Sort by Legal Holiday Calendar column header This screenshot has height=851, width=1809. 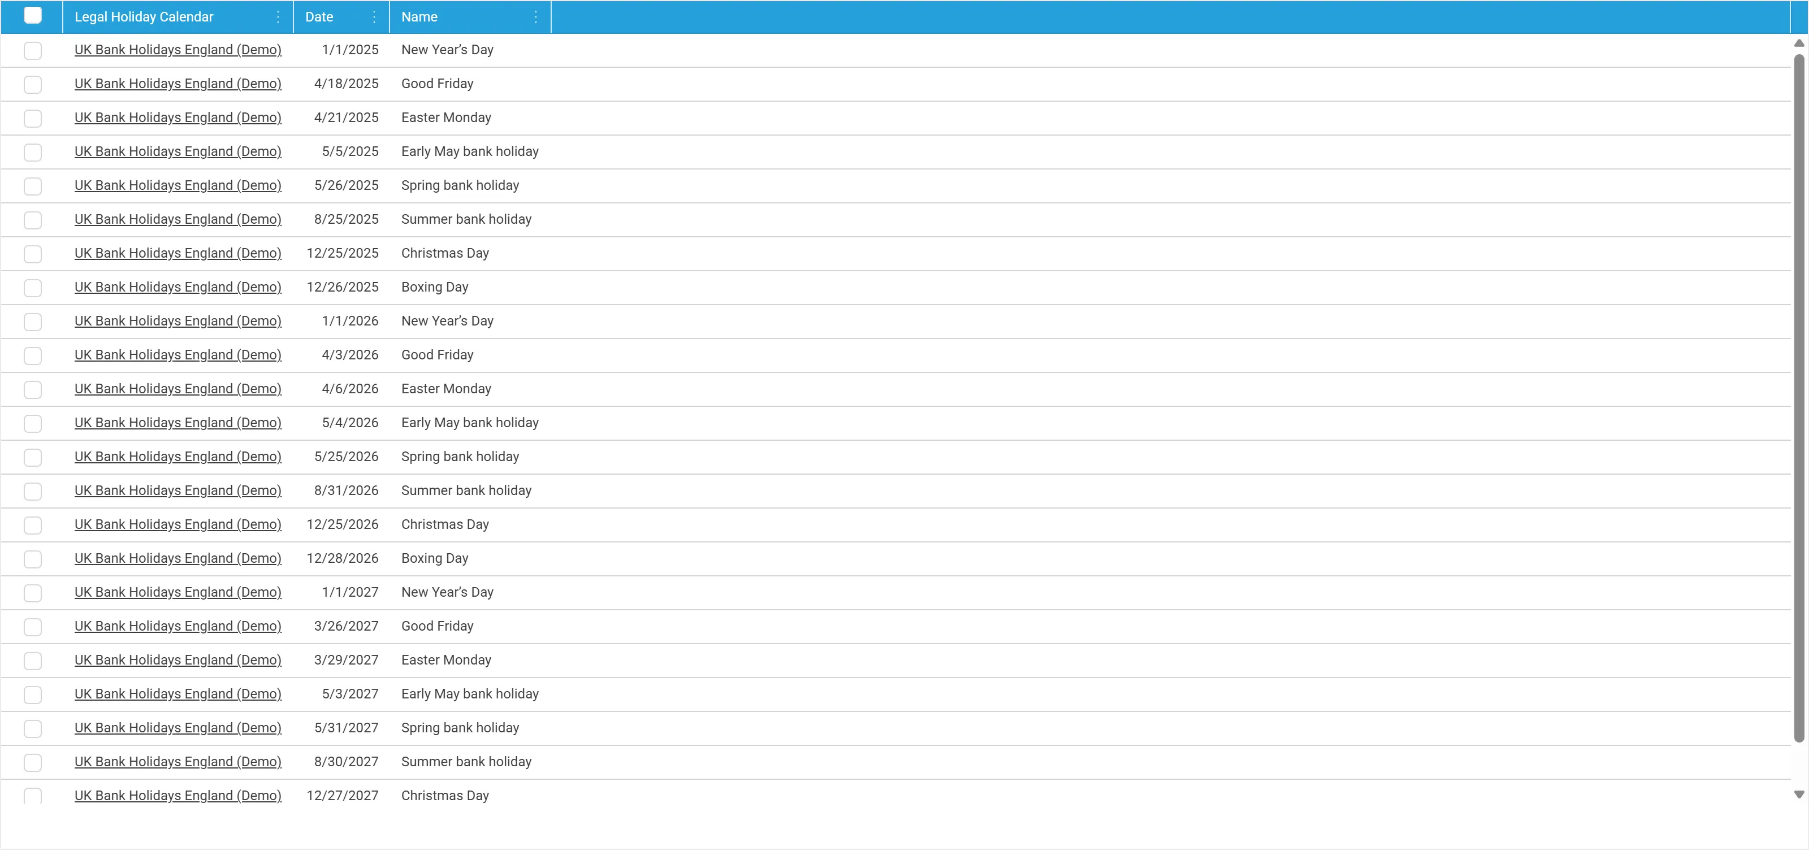144,17
